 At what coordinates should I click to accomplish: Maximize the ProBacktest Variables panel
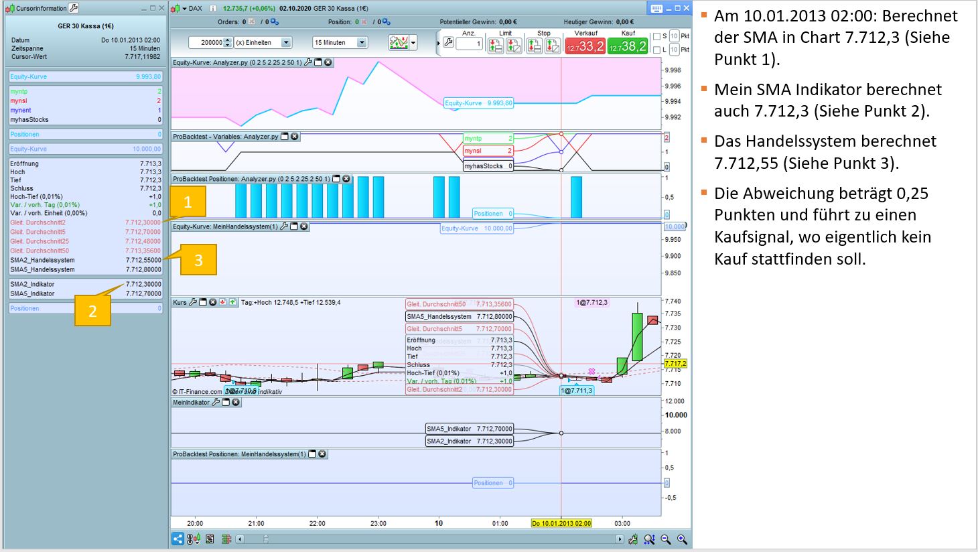(285, 136)
